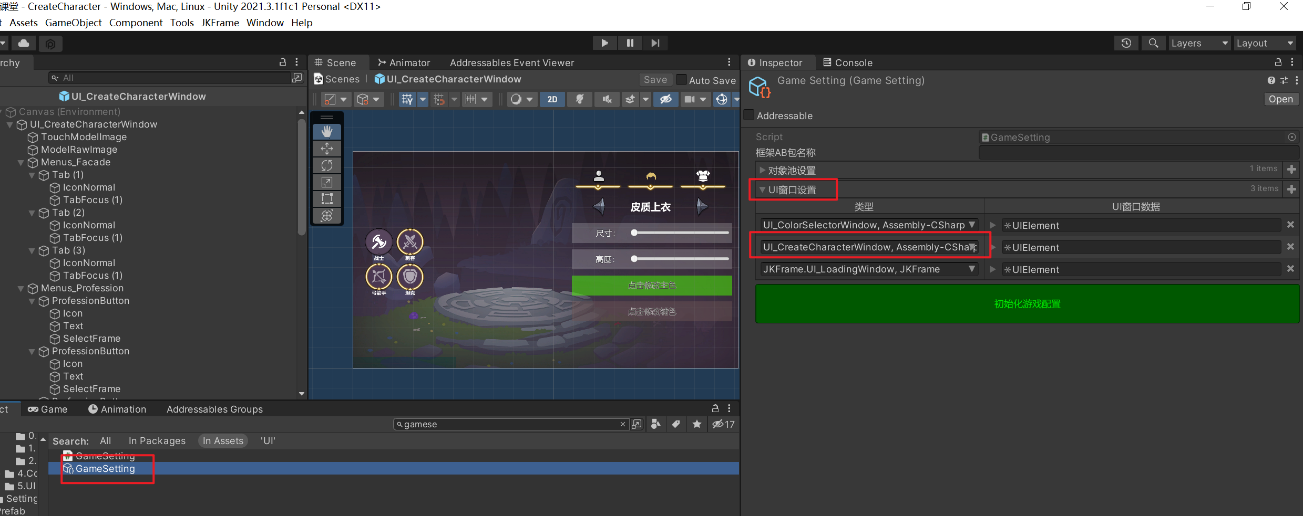
Task: Expand the 对象池设置 foldout
Action: coord(762,170)
